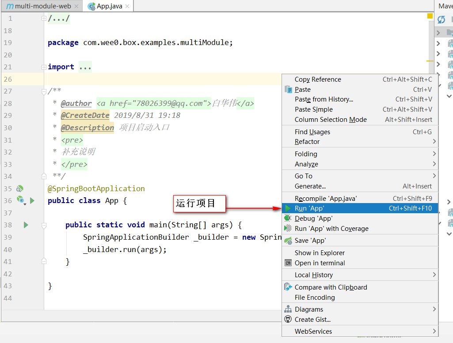Choose Debug 'App' from context menu
This screenshot has width=453, height=343.
coord(313,219)
